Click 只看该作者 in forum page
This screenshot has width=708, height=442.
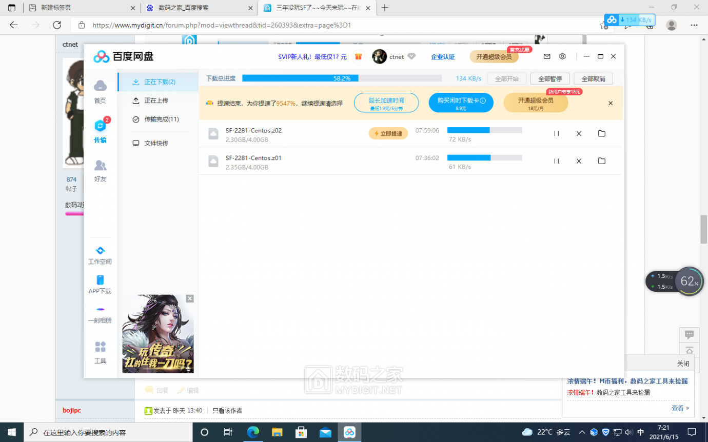click(227, 411)
